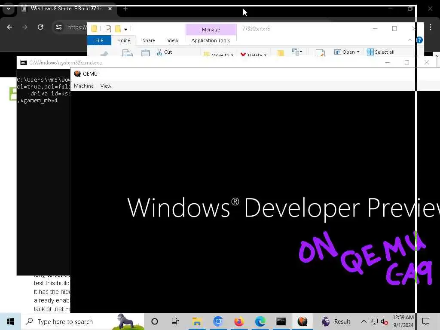The height and width of the screenshot is (330, 440).
Task: Open Chrome tab search dropdown arrow
Action: pos(9,9)
